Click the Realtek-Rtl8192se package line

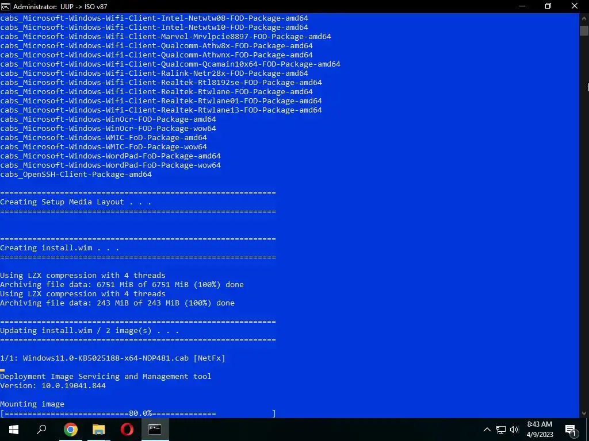pyautogui.click(x=161, y=83)
